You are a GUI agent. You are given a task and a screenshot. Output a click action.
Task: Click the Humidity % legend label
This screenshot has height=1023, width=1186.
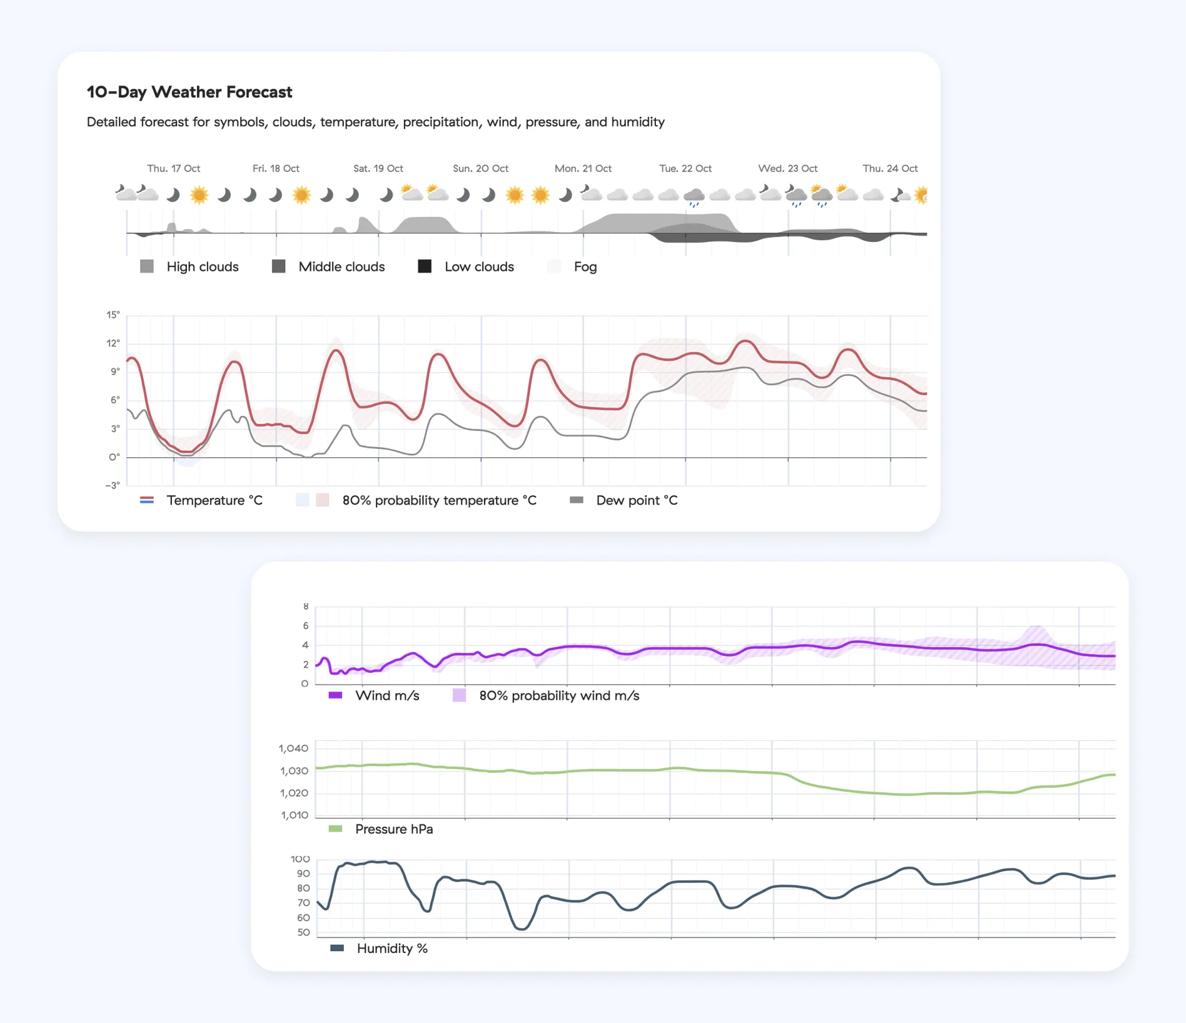click(392, 948)
